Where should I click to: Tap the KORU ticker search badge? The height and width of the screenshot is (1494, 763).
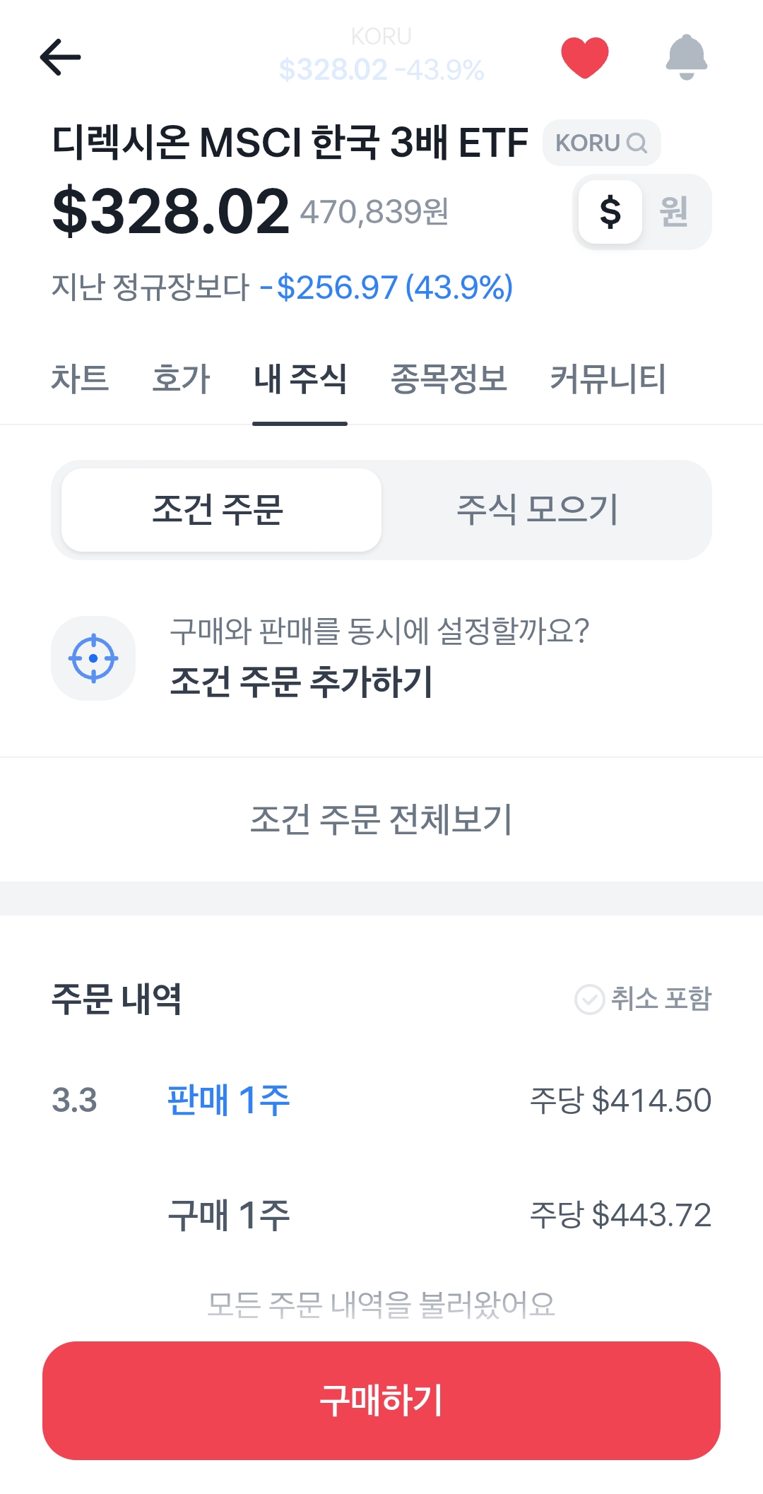coord(601,143)
